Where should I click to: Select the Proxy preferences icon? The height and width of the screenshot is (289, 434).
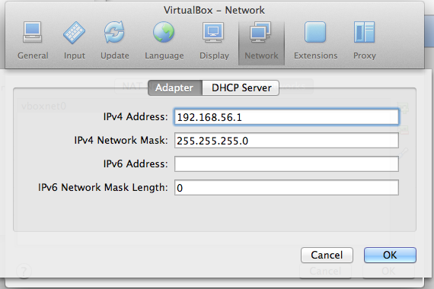coord(364,32)
